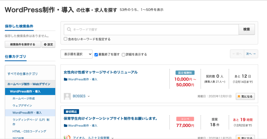
Task: Expand the BOSSES client chevron
Action: (89, 96)
